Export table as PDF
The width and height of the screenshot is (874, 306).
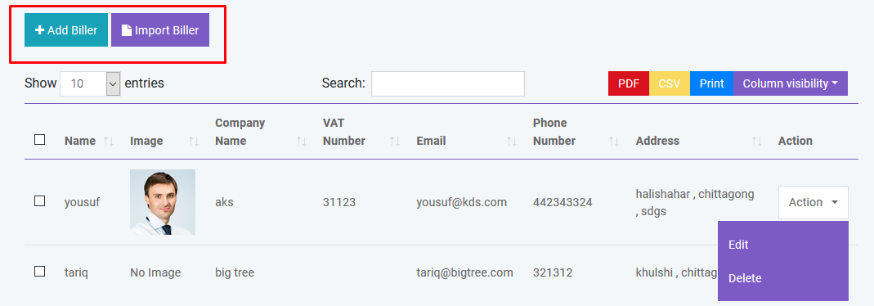pyautogui.click(x=629, y=83)
